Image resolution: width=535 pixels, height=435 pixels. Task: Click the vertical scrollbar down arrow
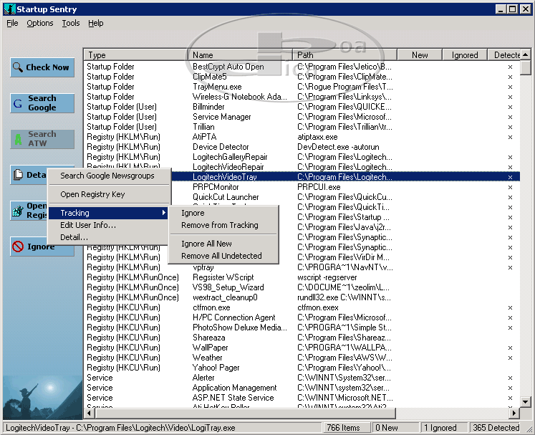pyautogui.click(x=526, y=402)
